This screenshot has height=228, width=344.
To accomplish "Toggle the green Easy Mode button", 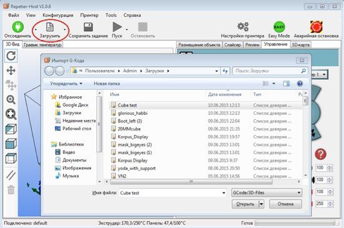I will 279,27.
